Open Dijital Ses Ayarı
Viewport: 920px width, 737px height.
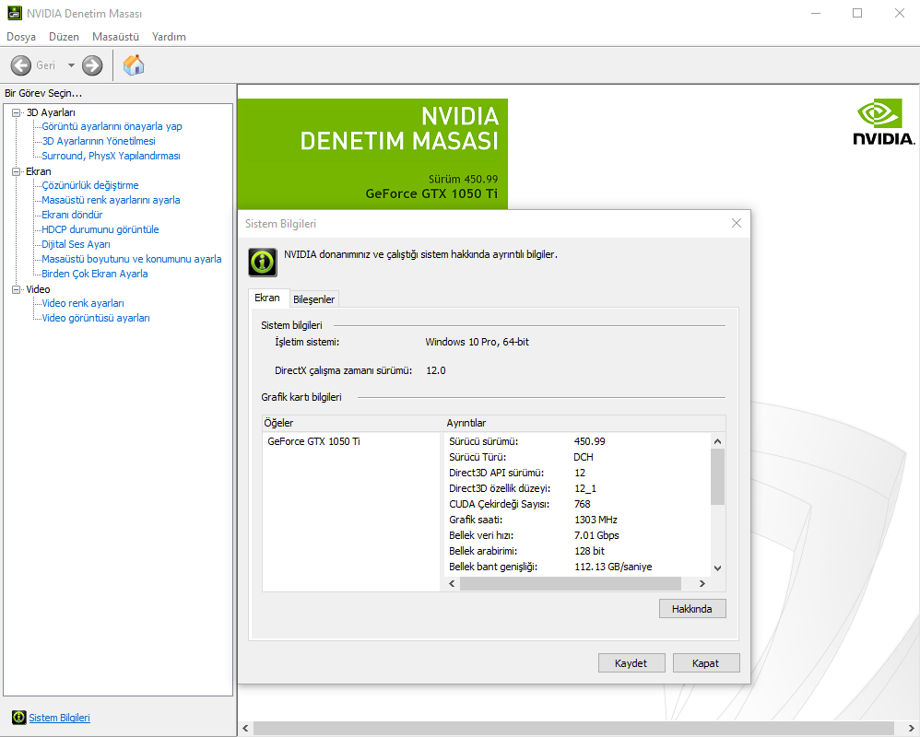(x=76, y=244)
